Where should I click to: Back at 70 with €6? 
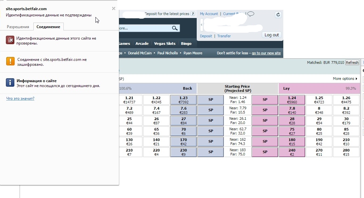tap(183, 131)
